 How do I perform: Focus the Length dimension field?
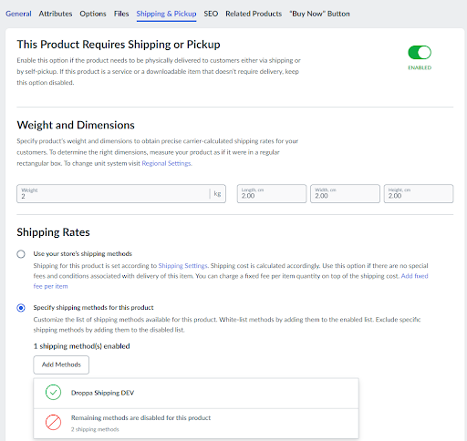coord(272,193)
